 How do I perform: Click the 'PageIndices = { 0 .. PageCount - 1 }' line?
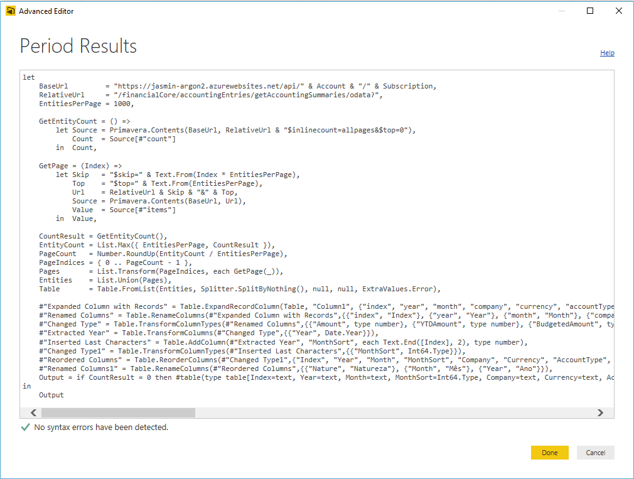[x=116, y=263]
